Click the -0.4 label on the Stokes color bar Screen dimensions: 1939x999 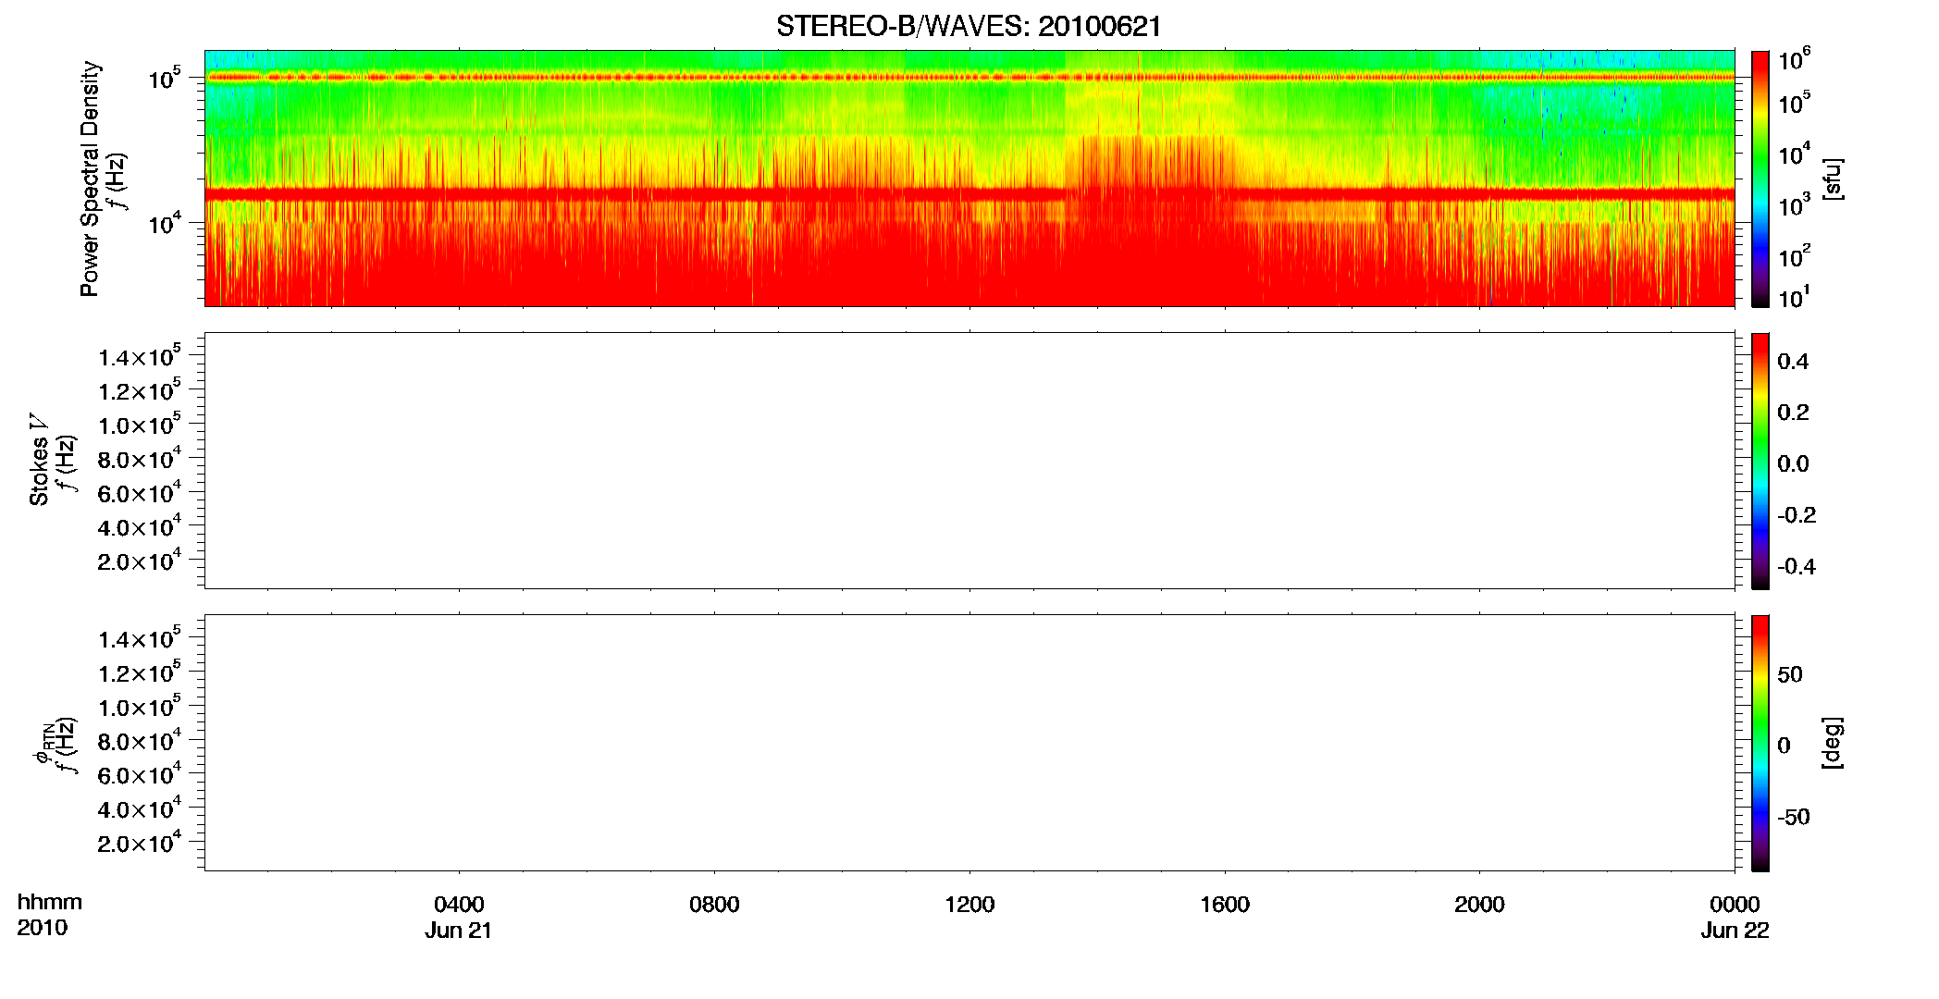point(1797,566)
